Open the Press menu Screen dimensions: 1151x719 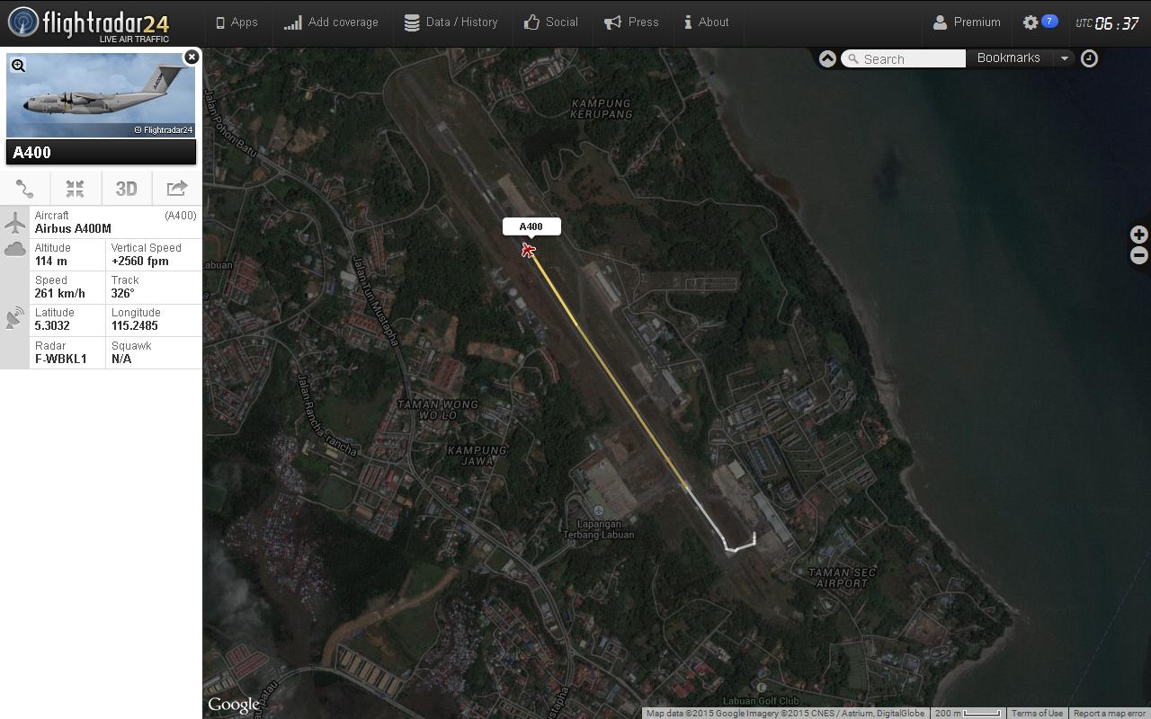coord(631,22)
